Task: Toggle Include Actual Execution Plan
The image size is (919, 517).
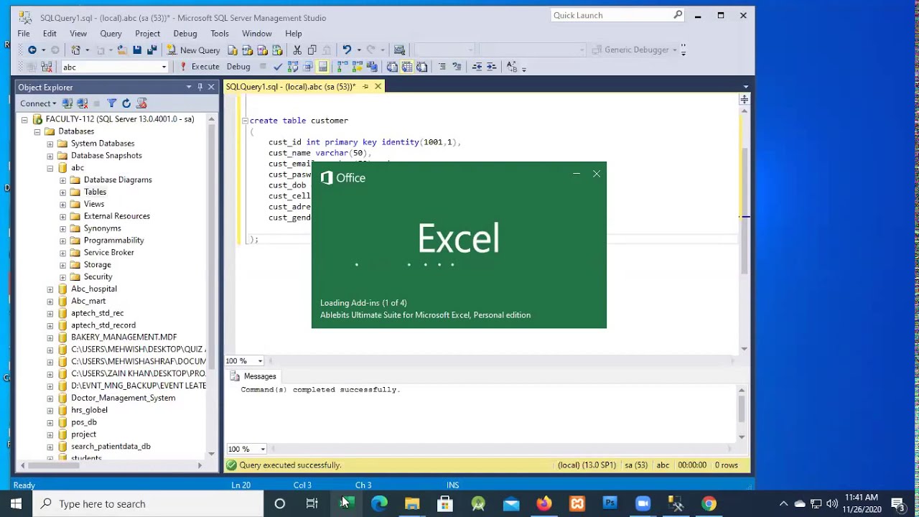Action: pos(342,67)
